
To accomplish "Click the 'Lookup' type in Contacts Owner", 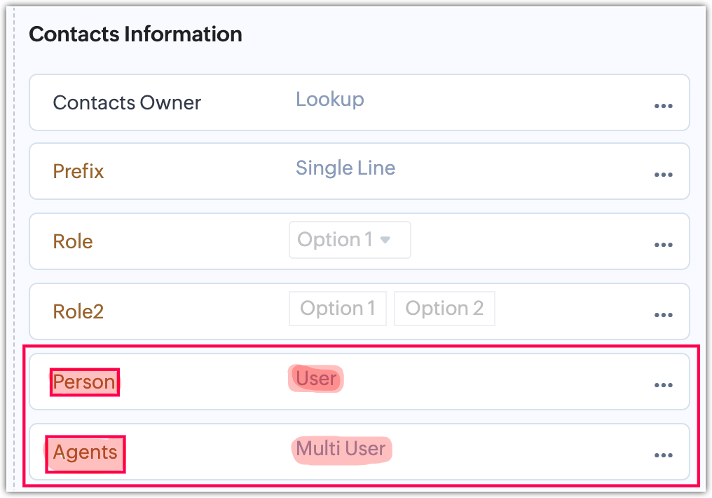I will [329, 100].
